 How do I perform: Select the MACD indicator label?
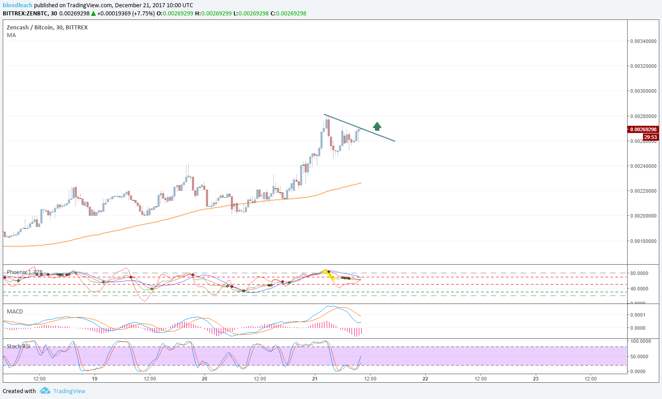click(x=14, y=311)
